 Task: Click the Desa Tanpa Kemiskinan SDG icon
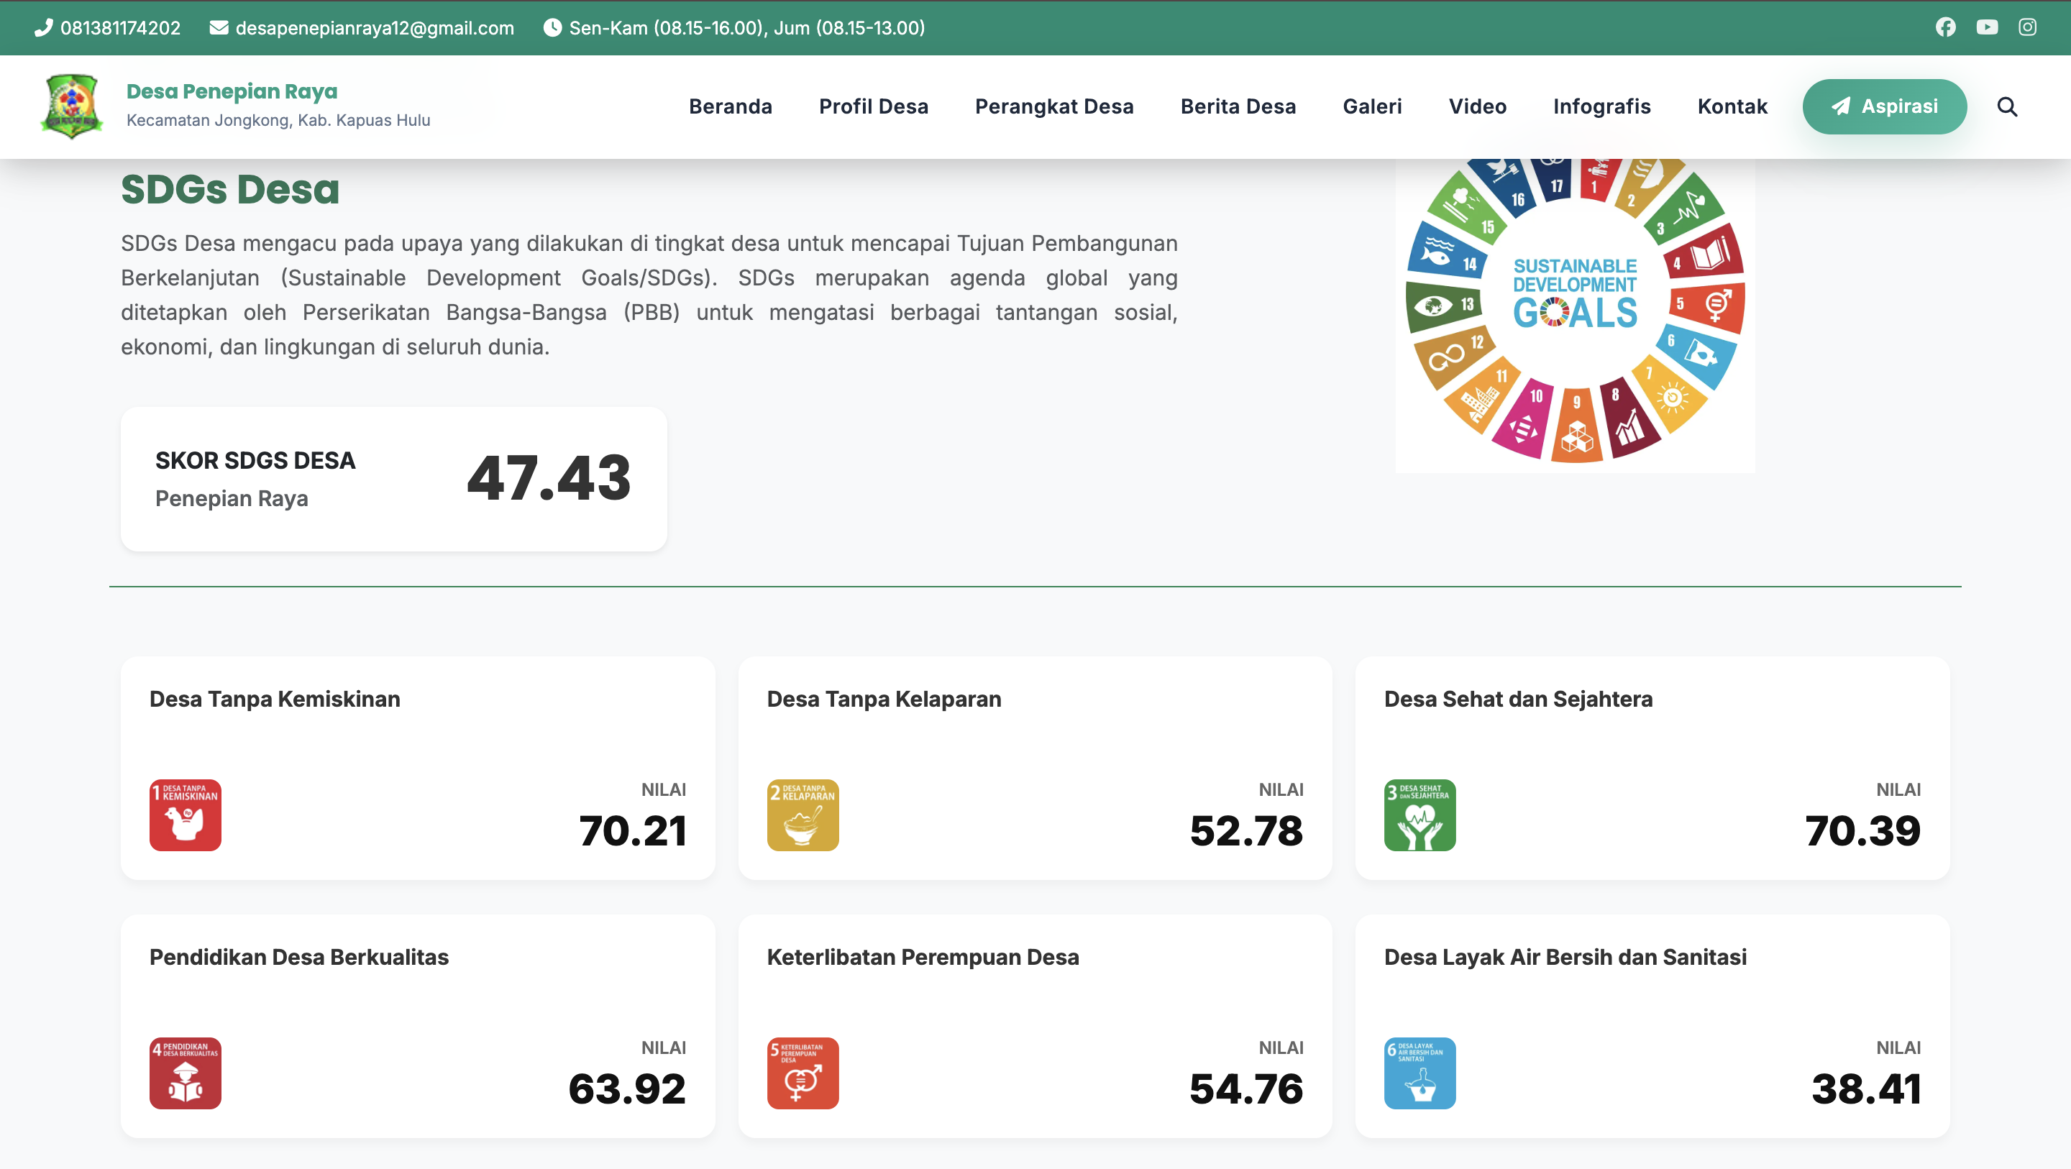click(x=185, y=815)
